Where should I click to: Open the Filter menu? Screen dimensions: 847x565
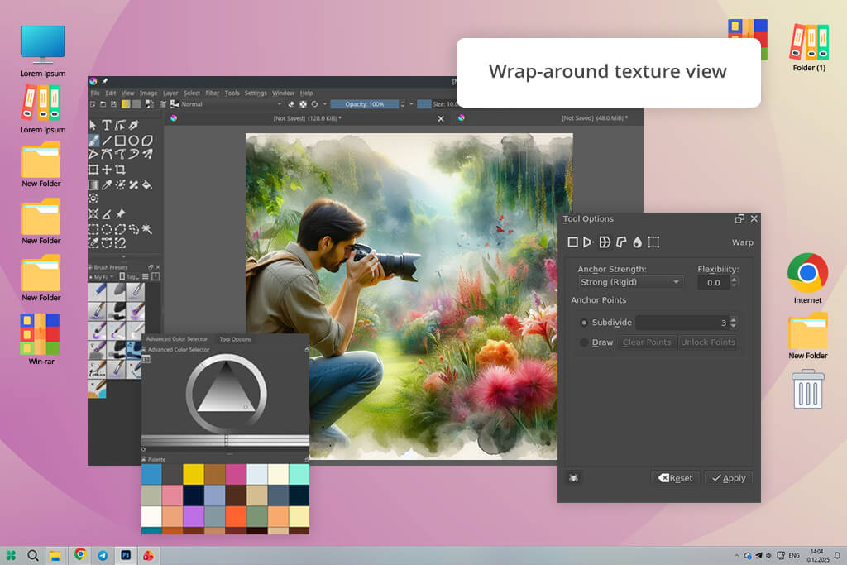[x=213, y=93]
